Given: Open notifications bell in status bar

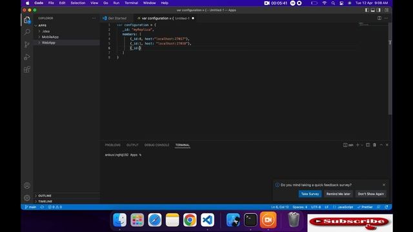Looking at the screenshot, I should (x=387, y=207).
